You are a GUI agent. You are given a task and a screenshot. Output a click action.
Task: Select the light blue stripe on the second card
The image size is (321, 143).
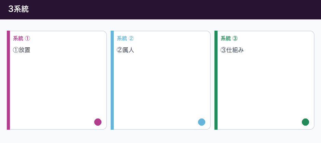[x=112, y=80]
